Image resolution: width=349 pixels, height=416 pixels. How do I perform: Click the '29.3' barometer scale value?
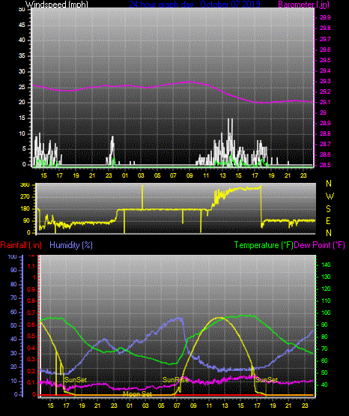click(325, 81)
